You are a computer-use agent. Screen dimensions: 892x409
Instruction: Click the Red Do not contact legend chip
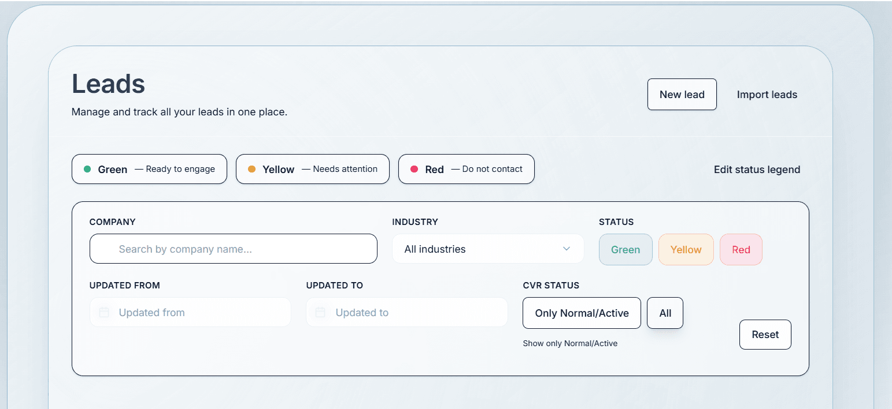point(466,169)
